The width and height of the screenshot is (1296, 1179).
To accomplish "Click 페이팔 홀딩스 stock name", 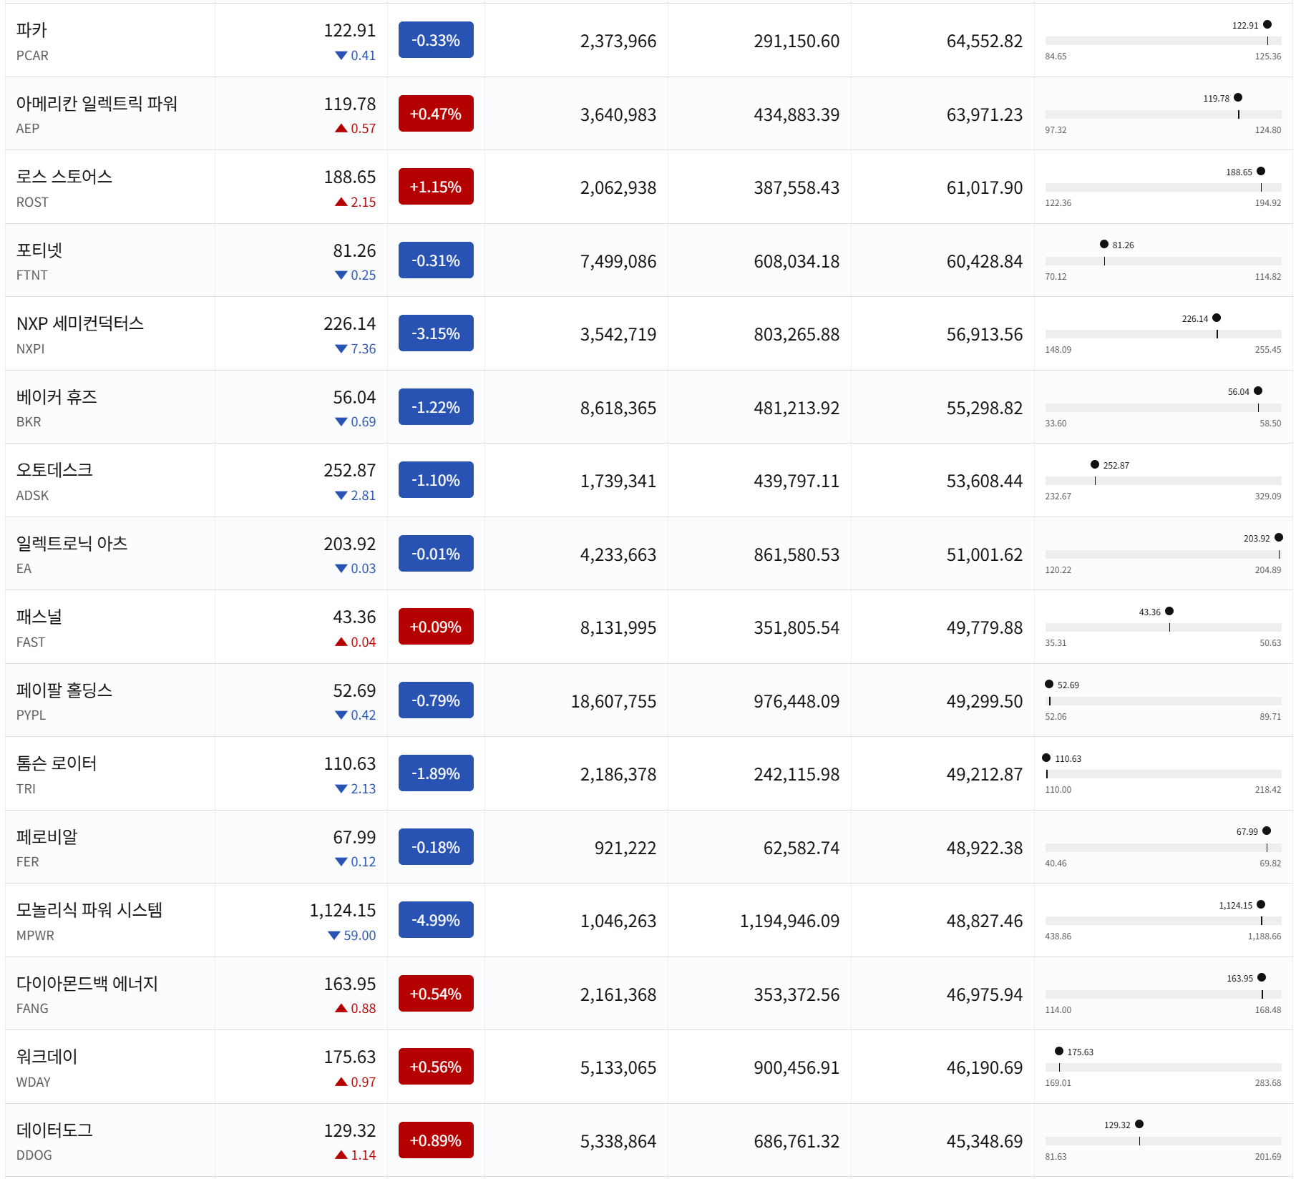I will tap(64, 690).
